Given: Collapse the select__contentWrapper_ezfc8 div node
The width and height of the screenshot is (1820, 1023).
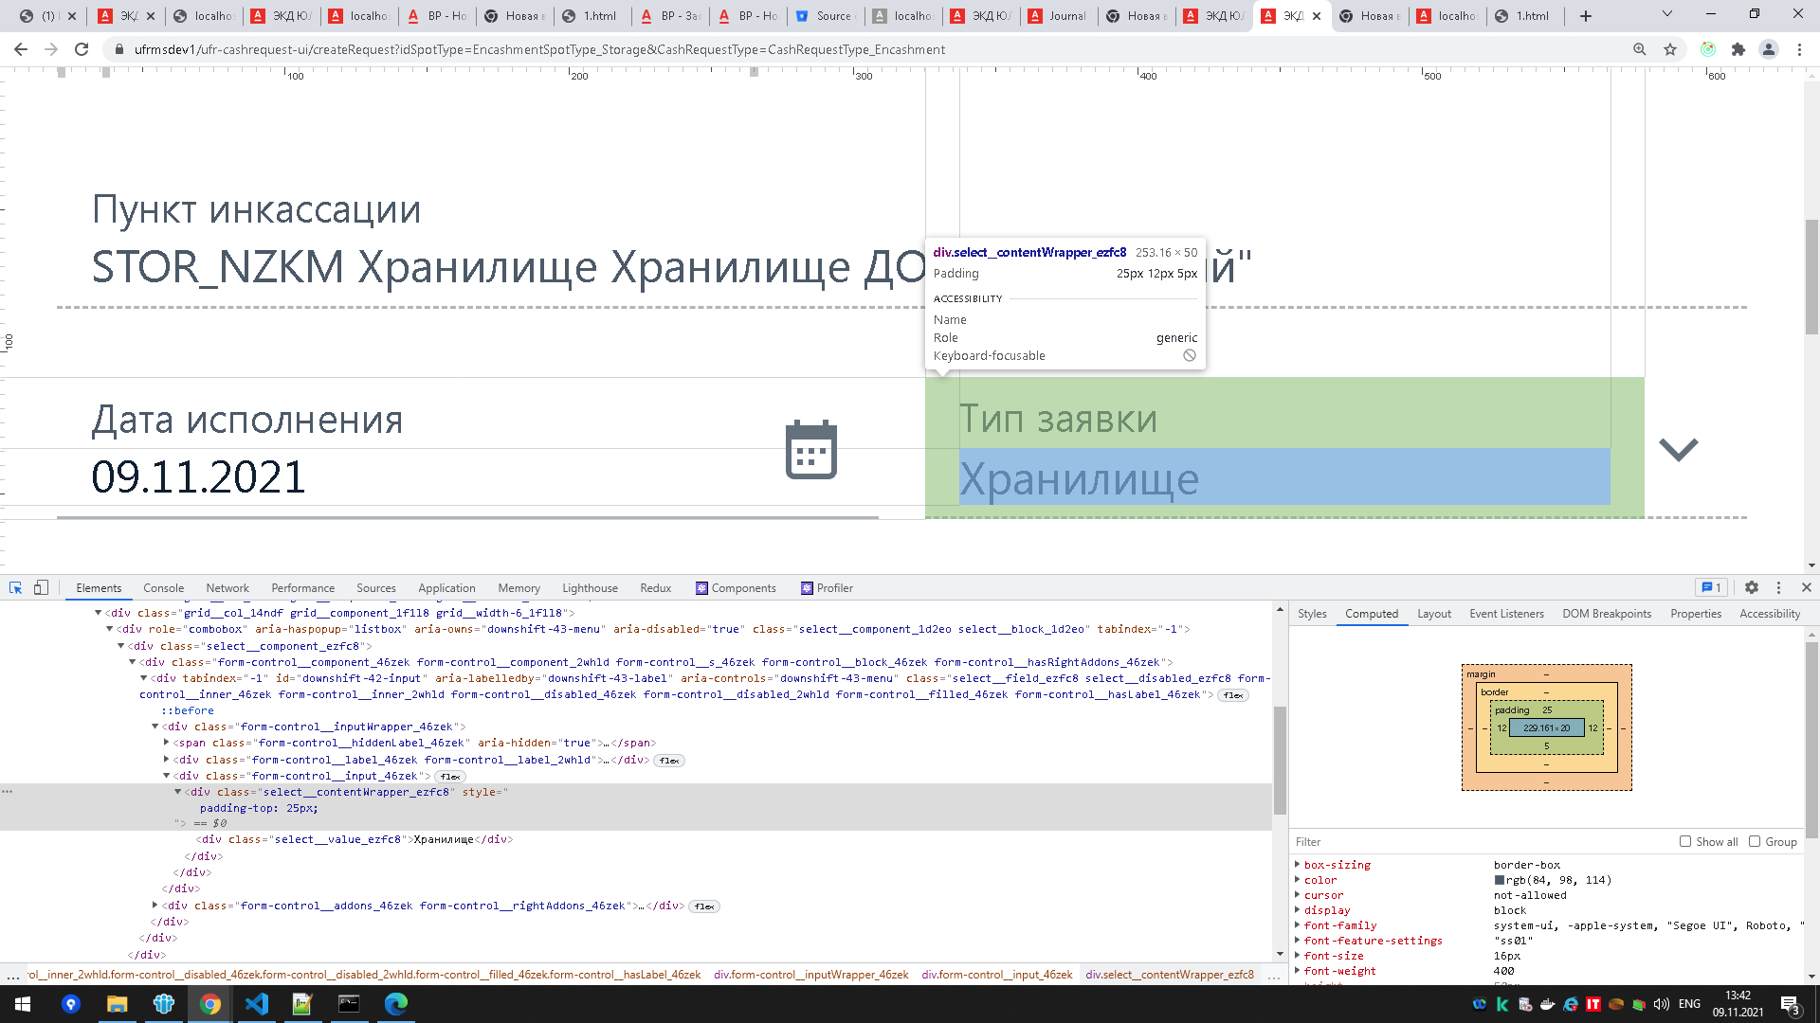Looking at the screenshot, I should tap(176, 792).
